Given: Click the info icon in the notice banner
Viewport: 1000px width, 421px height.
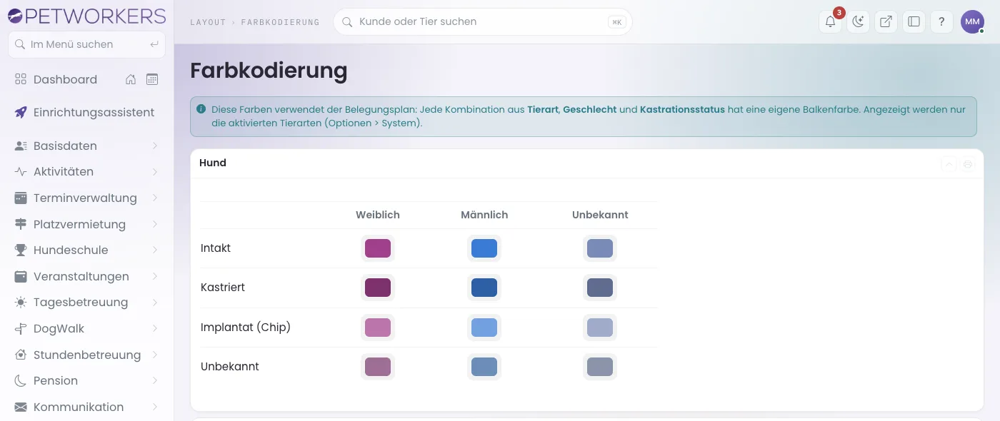Looking at the screenshot, I should [x=201, y=109].
